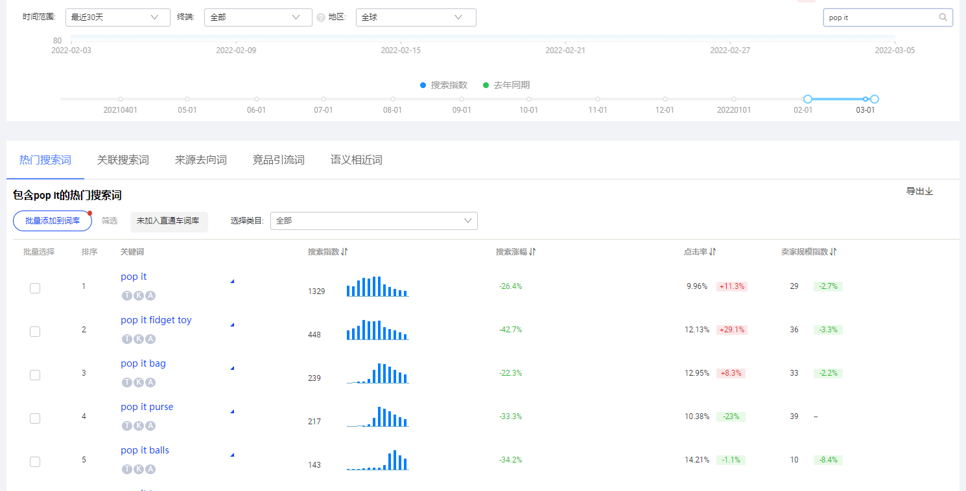Open the 地区 全球 dropdown

[416, 17]
